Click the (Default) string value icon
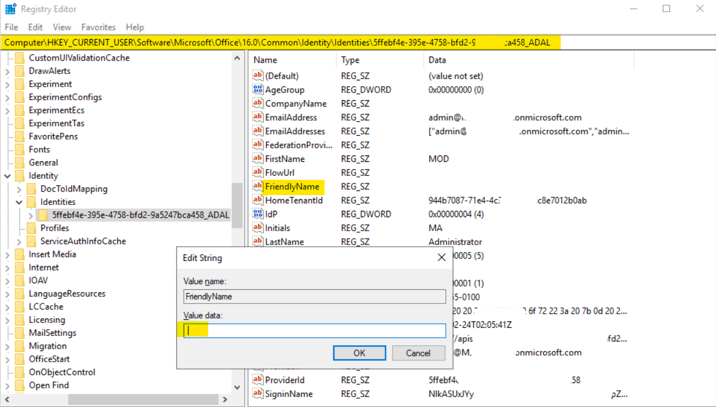Image resolution: width=716 pixels, height=407 pixels. [258, 76]
